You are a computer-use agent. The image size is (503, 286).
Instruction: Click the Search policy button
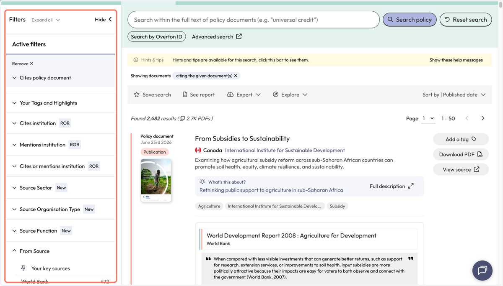coord(410,20)
